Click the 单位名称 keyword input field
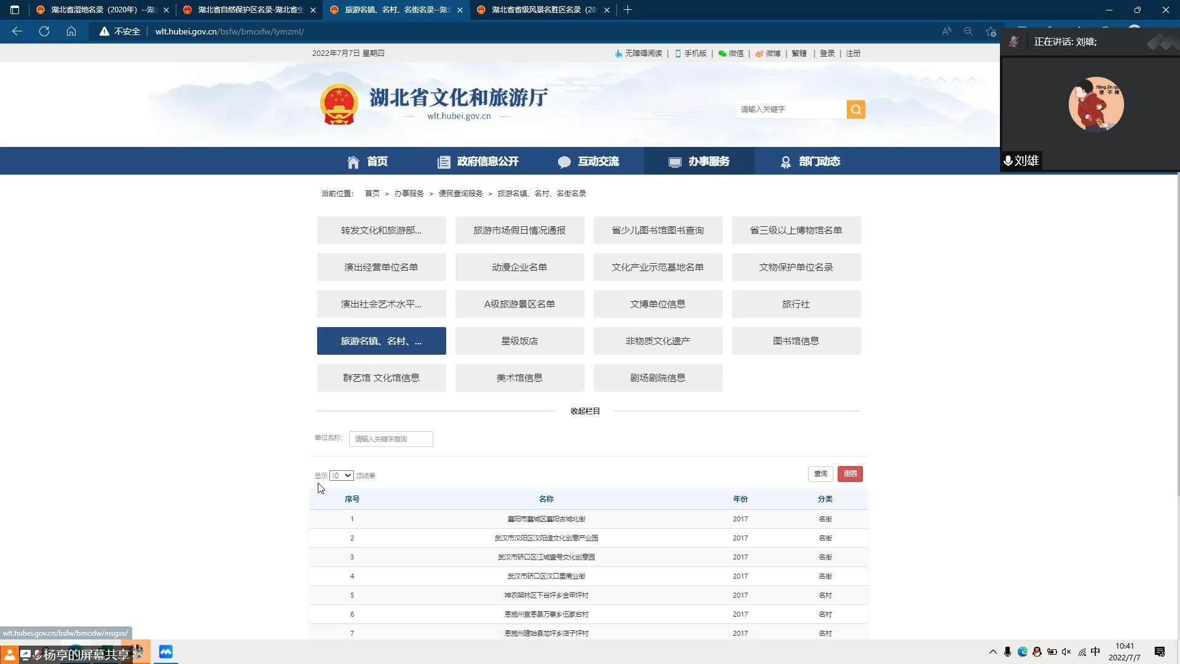The image size is (1180, 664). coord(391,438)
